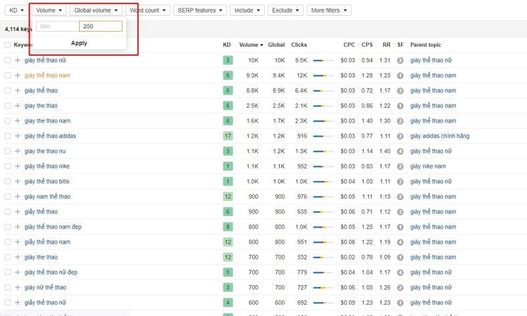Click the clicks distribution bar for giày thể thao nữ
The image size is (527, 316).
(323, 61)
